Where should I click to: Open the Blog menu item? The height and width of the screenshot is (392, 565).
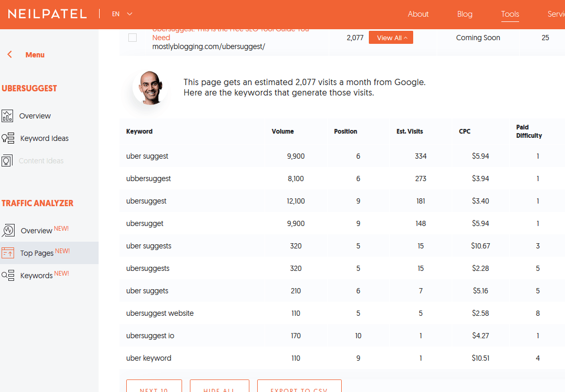464,14
